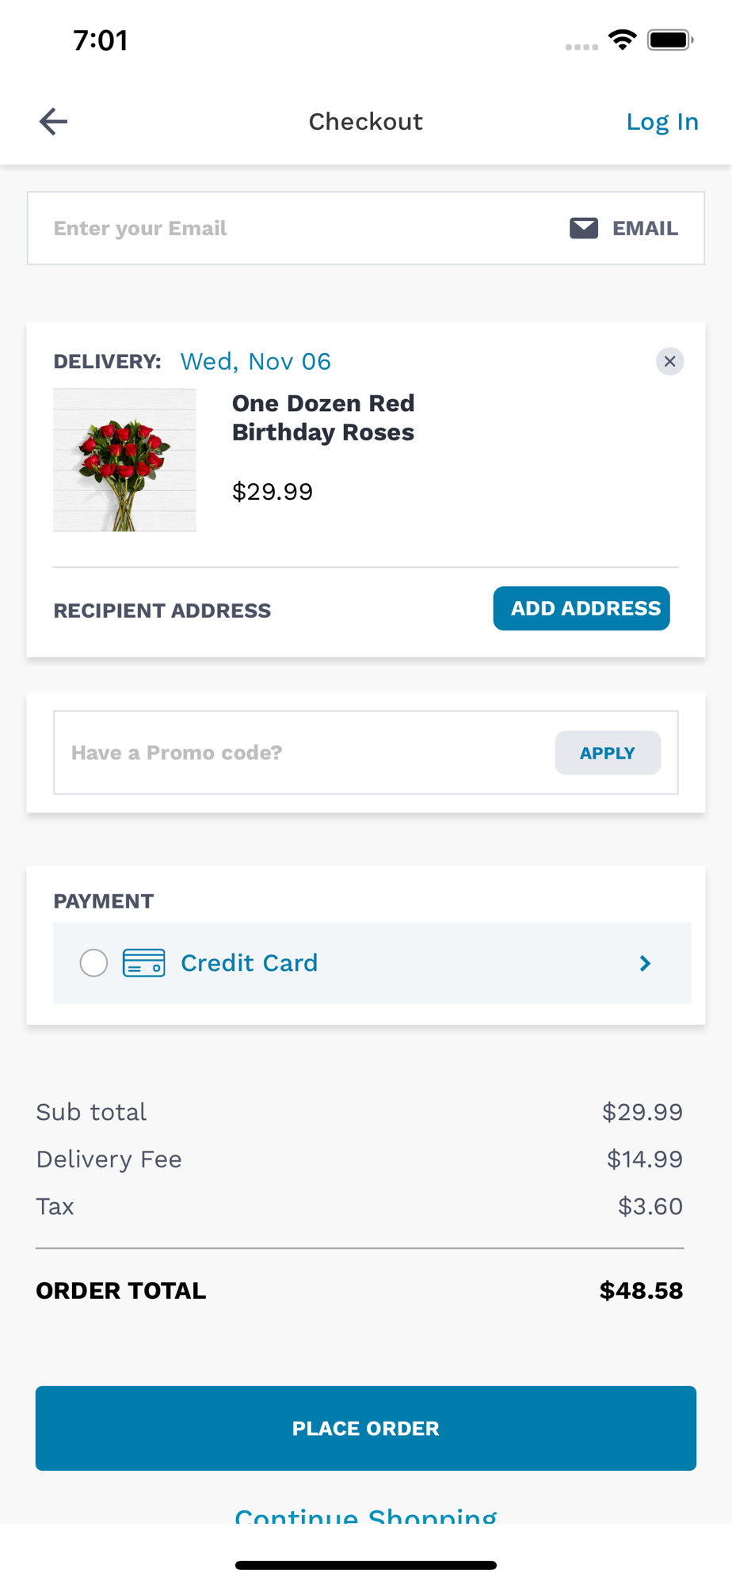Tap the battery status icon
Viewport: 732px width, 1584px height.
pos(670,40)
